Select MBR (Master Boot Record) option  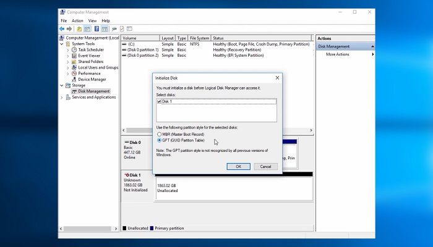pyautogui.click(x=160, y=134)
